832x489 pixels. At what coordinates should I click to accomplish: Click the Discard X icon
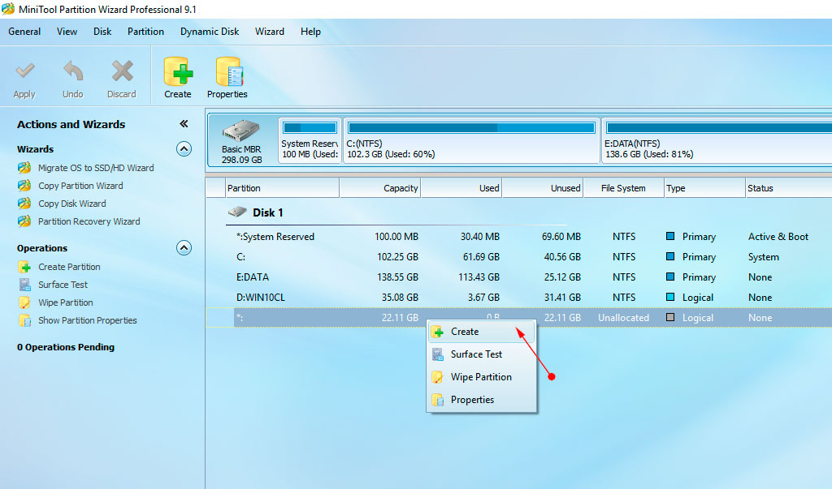coord(122,71)
